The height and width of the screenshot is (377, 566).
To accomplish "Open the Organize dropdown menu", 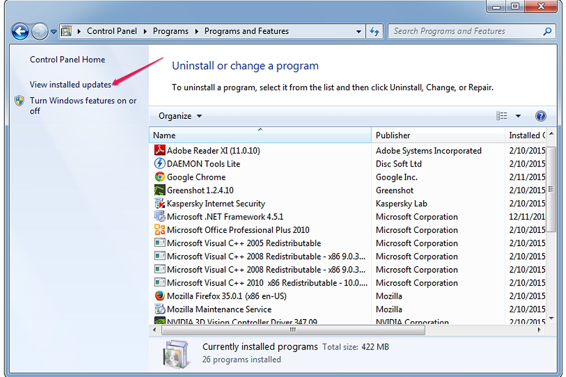I will click(x=180, y=116).
